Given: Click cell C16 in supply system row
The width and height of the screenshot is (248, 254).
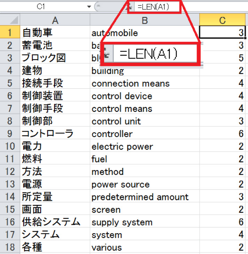Looking at the screenshot, I should pos(223,222).
